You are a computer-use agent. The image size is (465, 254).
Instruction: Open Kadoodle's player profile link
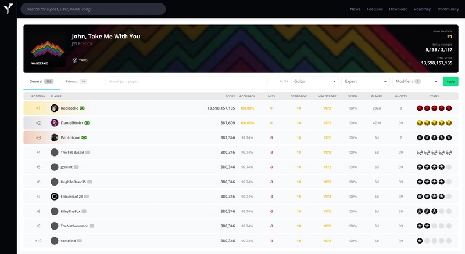[x=69, y=108]
